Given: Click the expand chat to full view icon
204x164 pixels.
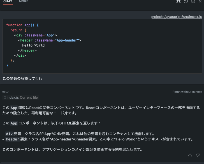Looking at the screenshot, I should [x=178, y=1].
